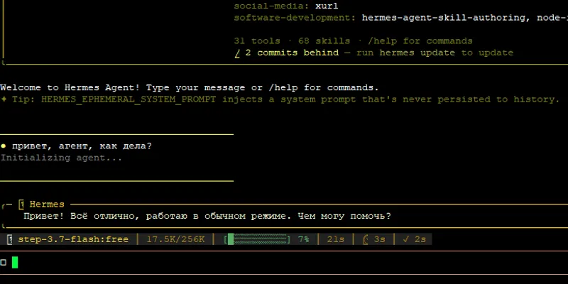
Task: Click the 21s elapsed time entry
Action: [335, 239]
